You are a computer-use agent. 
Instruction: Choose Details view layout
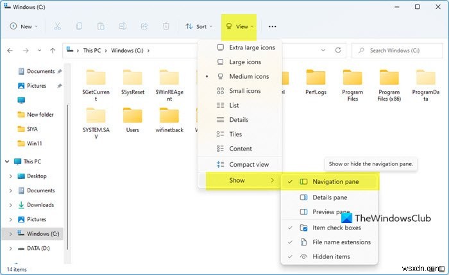(x=240, y=120)
